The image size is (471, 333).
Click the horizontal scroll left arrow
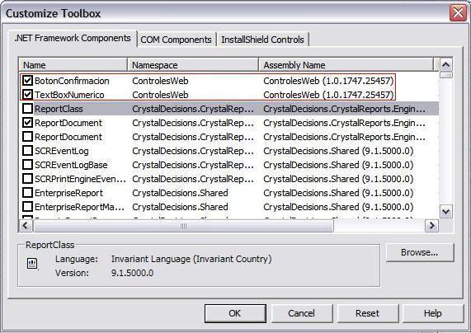[26, 226]
